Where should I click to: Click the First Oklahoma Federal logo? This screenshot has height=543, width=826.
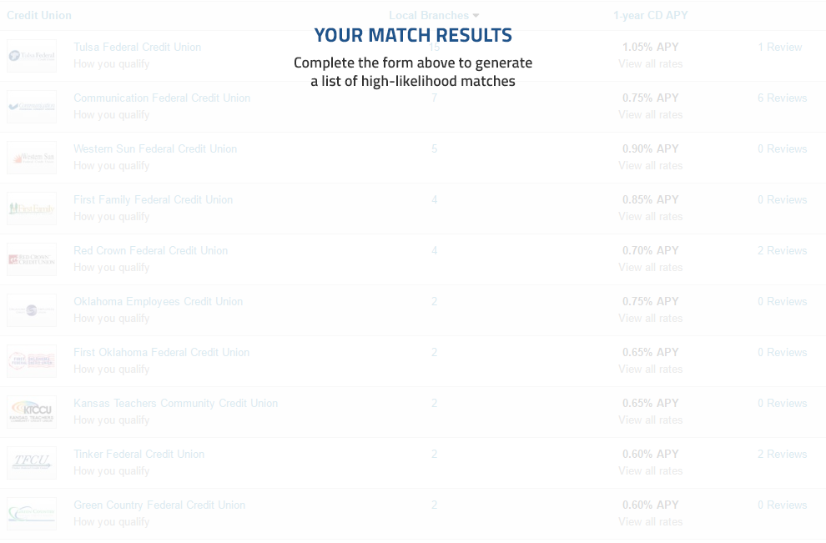(x=32, y=361)
